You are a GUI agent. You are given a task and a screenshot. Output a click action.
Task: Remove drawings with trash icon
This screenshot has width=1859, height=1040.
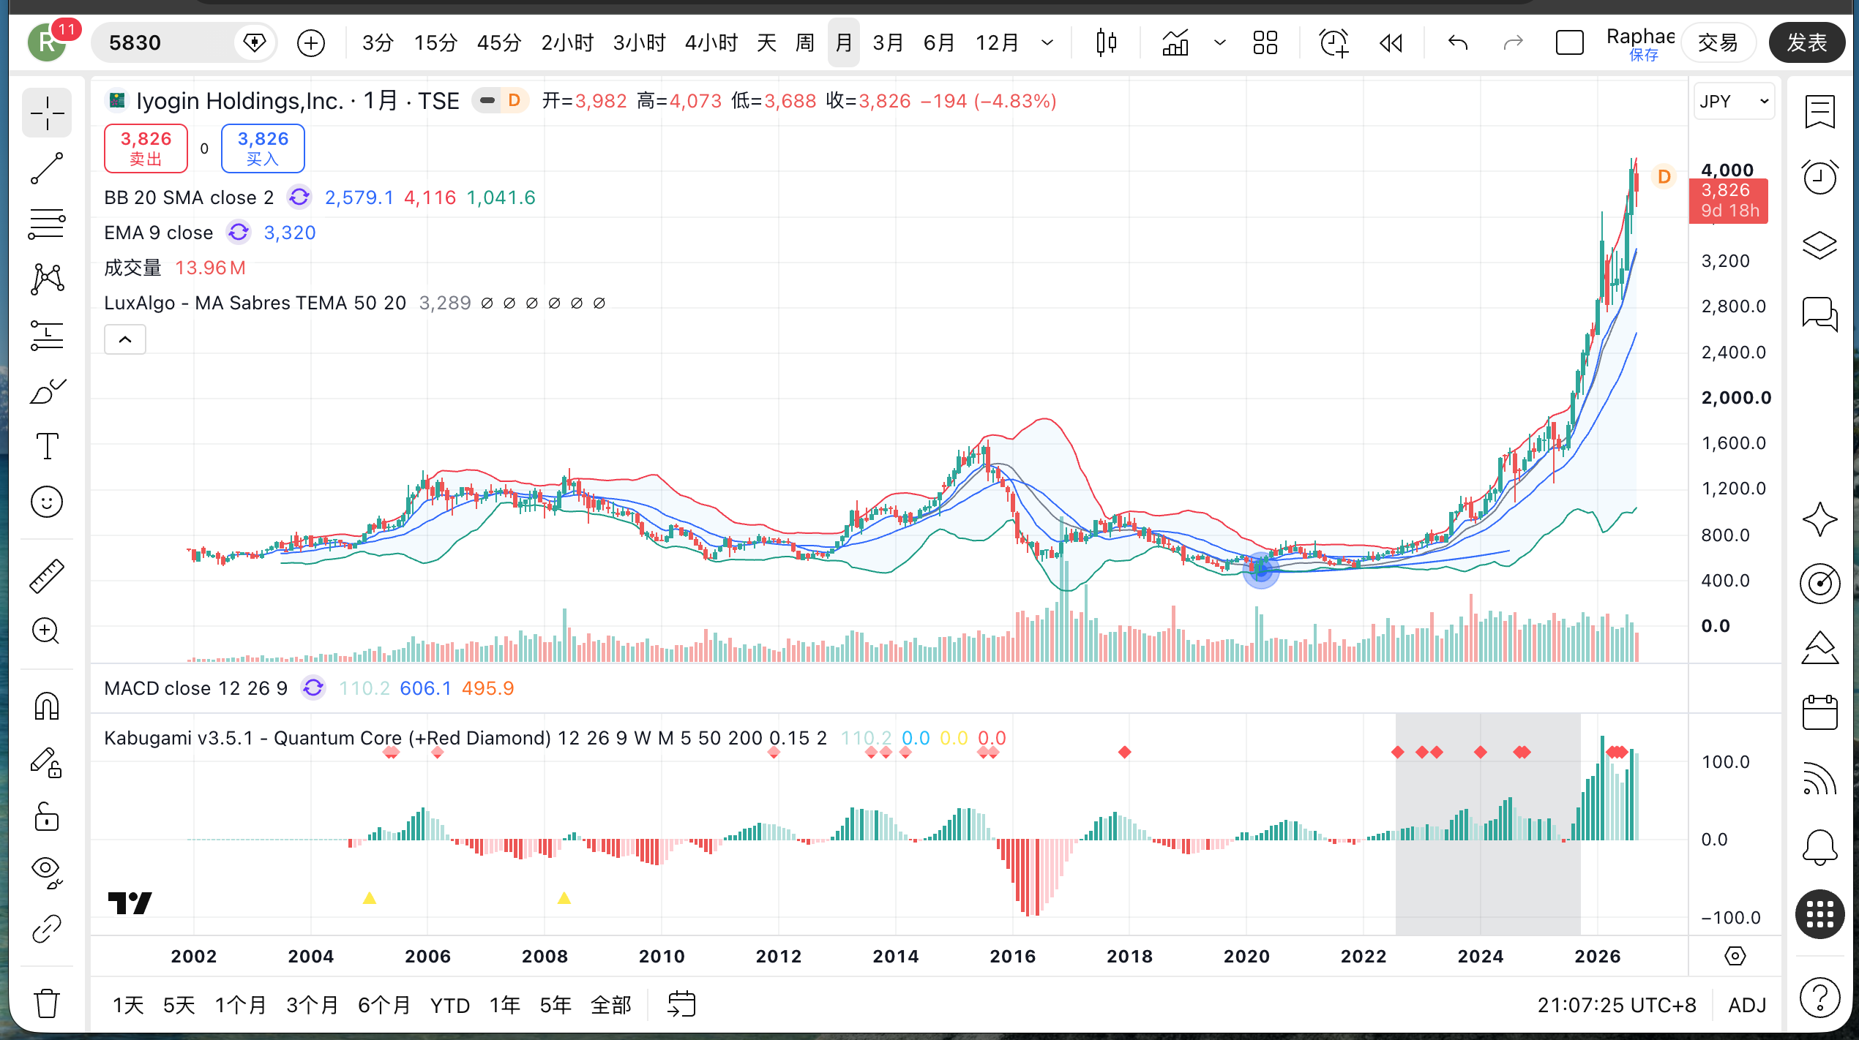pyautogui.click(x=47, y=1003)
